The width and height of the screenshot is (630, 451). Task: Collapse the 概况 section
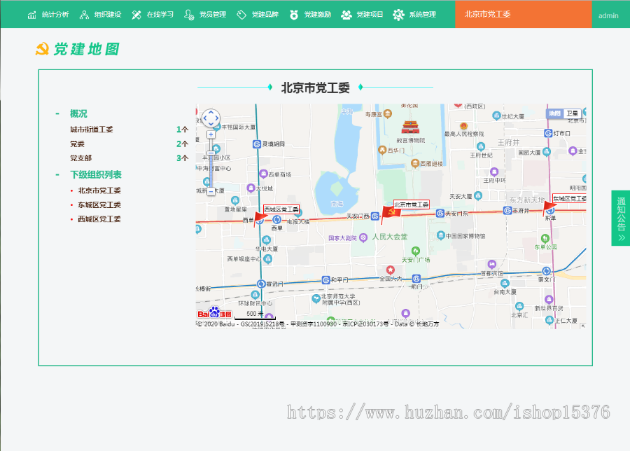(x=57, y=113)
